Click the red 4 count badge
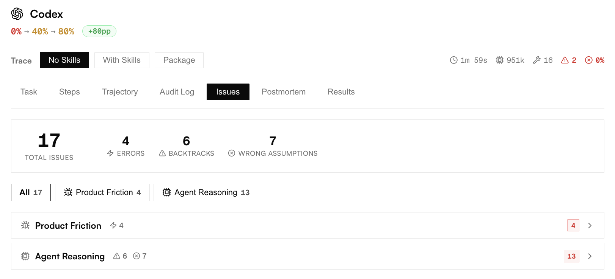Viewport: 615px width, 279px height. click(x=573, y=226)
